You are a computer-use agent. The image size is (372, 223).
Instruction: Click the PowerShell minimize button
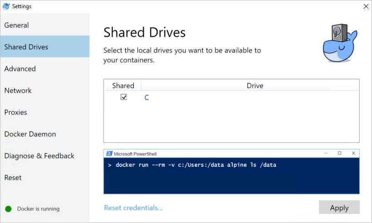coord(326,153)
